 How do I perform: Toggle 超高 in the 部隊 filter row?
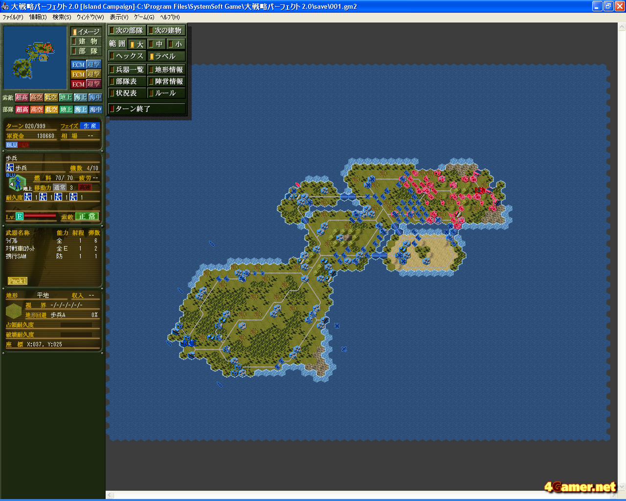tap(22, 110)
